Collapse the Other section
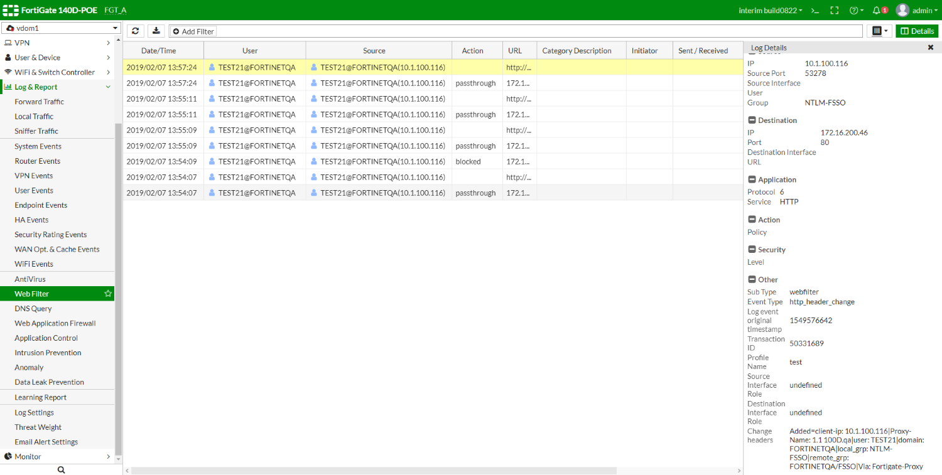Viewport: 942px width, 475px height. pos(752,280)
